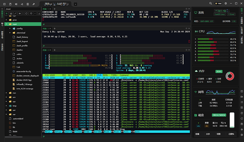Expand the proc folder
The width and height of the screenshot is (244, 142).
pyautogui.click(x=6, y=20)
